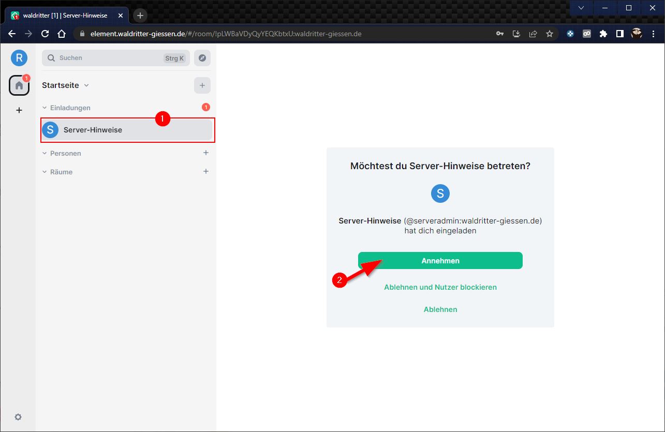Image resolution: width=665 pixels, height=432 pixels.
Task: Expand the Startseite dropdown menu
Action: point(86,85)
